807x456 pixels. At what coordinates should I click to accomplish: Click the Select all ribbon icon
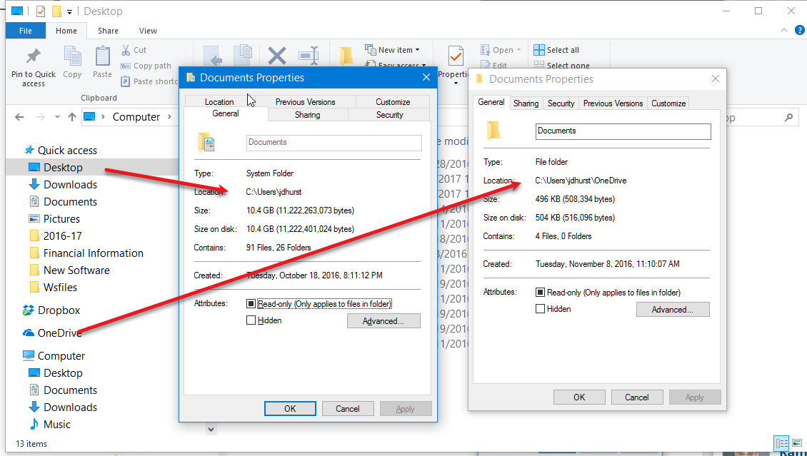539,50
